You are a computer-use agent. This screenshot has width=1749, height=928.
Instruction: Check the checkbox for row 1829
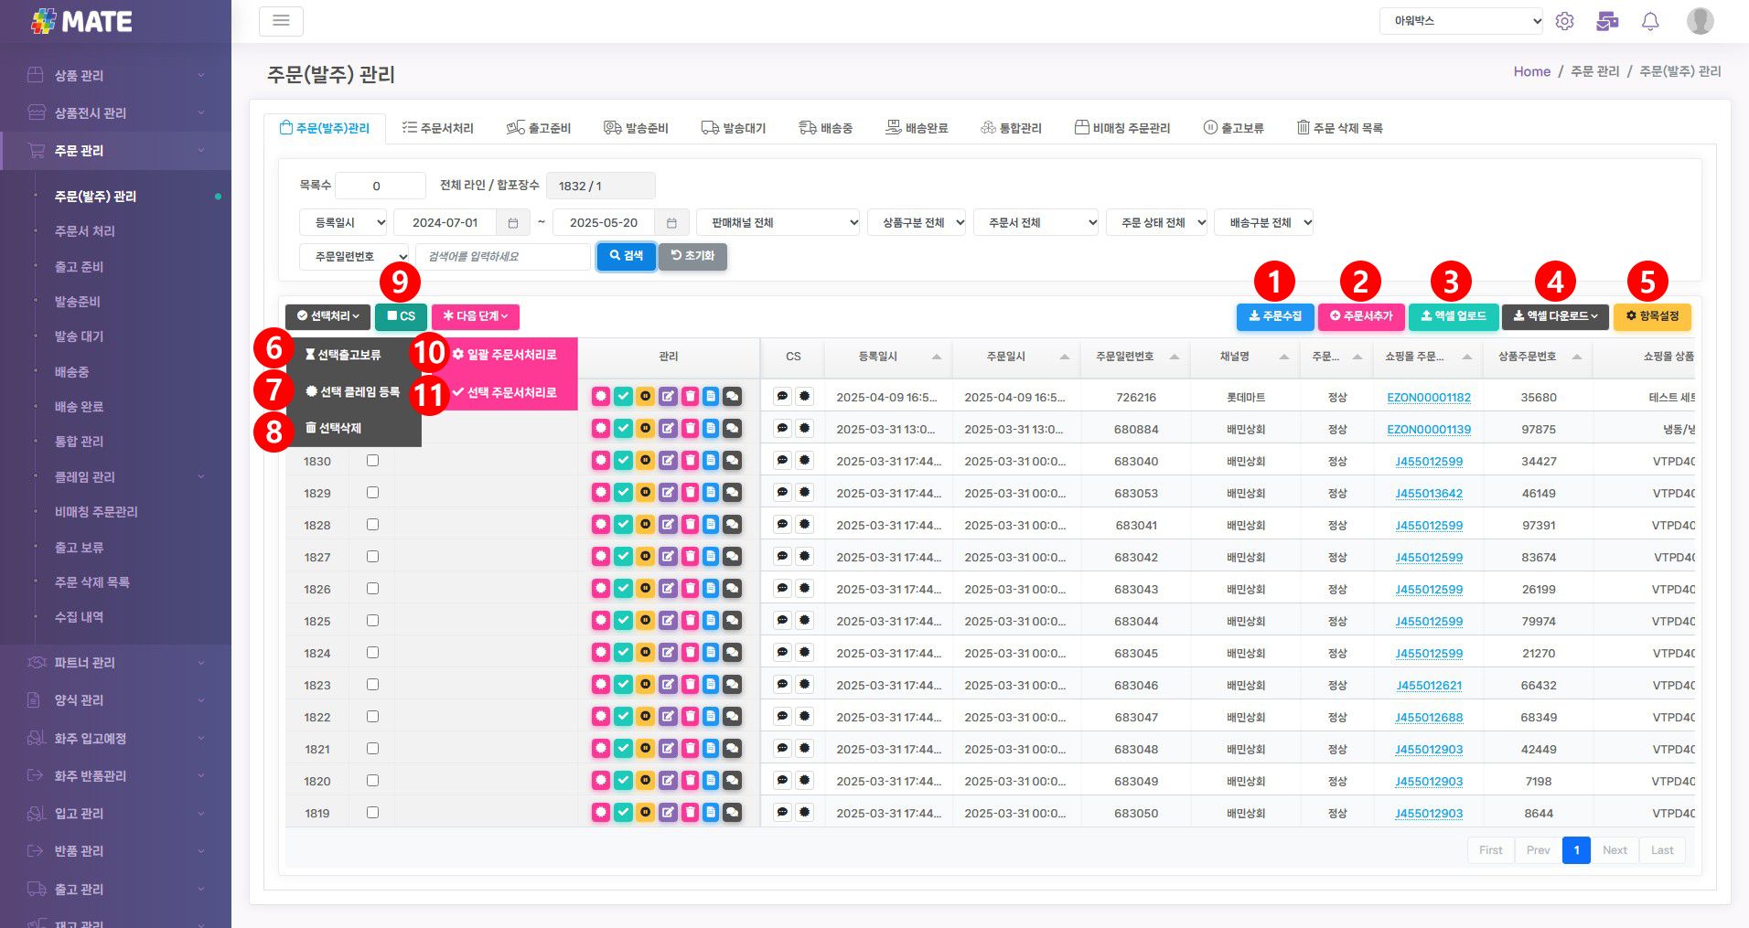coord(372,492)
